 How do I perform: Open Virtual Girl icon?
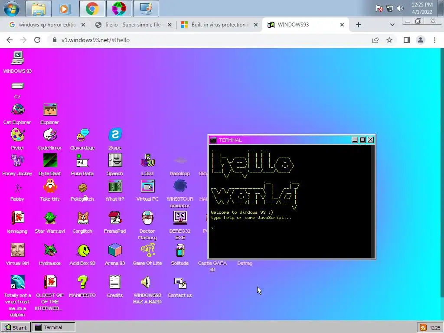point(17,250)
